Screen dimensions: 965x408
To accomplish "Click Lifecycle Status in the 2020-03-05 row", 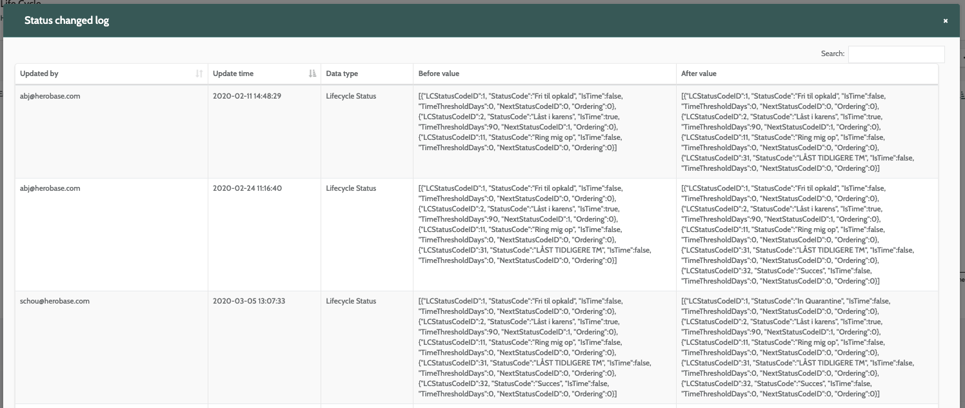I will coord(351,301).
